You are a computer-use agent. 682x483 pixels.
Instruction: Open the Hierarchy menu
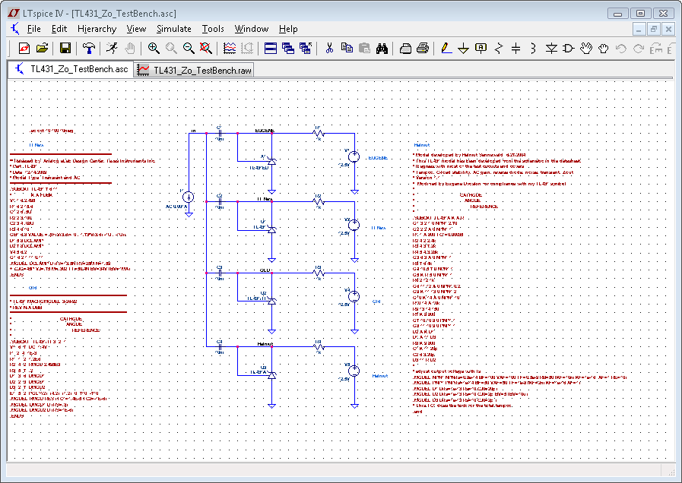pos(97,29)
